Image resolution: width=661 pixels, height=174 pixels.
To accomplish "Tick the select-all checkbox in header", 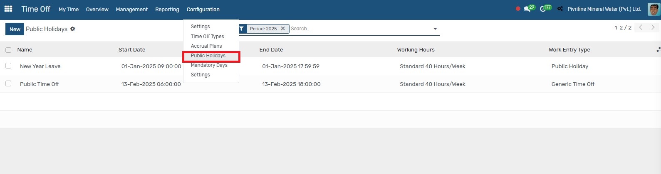I will pyautogui.click(x=8, y=50).
